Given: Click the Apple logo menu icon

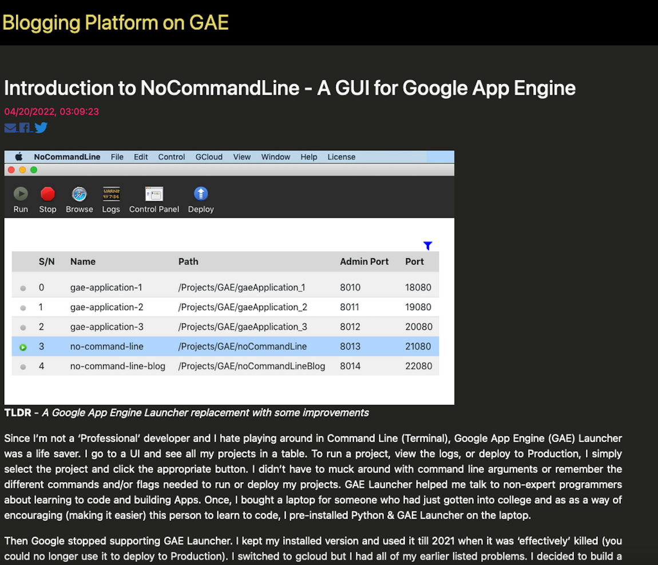Looking at the screenshot, I should [19, 157].
